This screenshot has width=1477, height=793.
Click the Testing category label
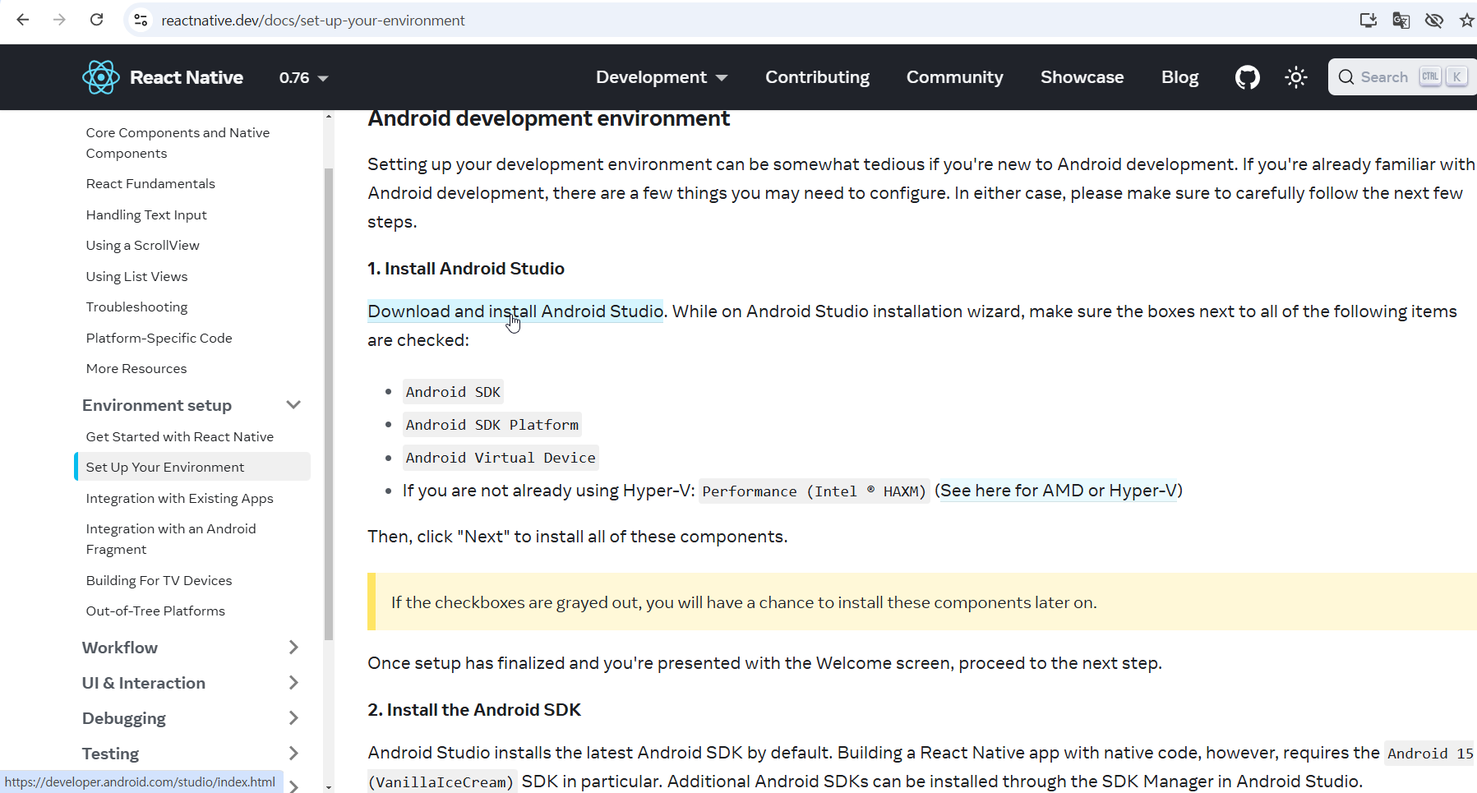pyautogui.click(x=110, y=754)
